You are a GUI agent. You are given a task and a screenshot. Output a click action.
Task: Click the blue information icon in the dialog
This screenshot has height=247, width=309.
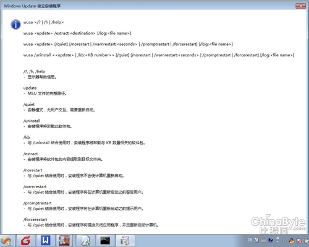[15, 25]
